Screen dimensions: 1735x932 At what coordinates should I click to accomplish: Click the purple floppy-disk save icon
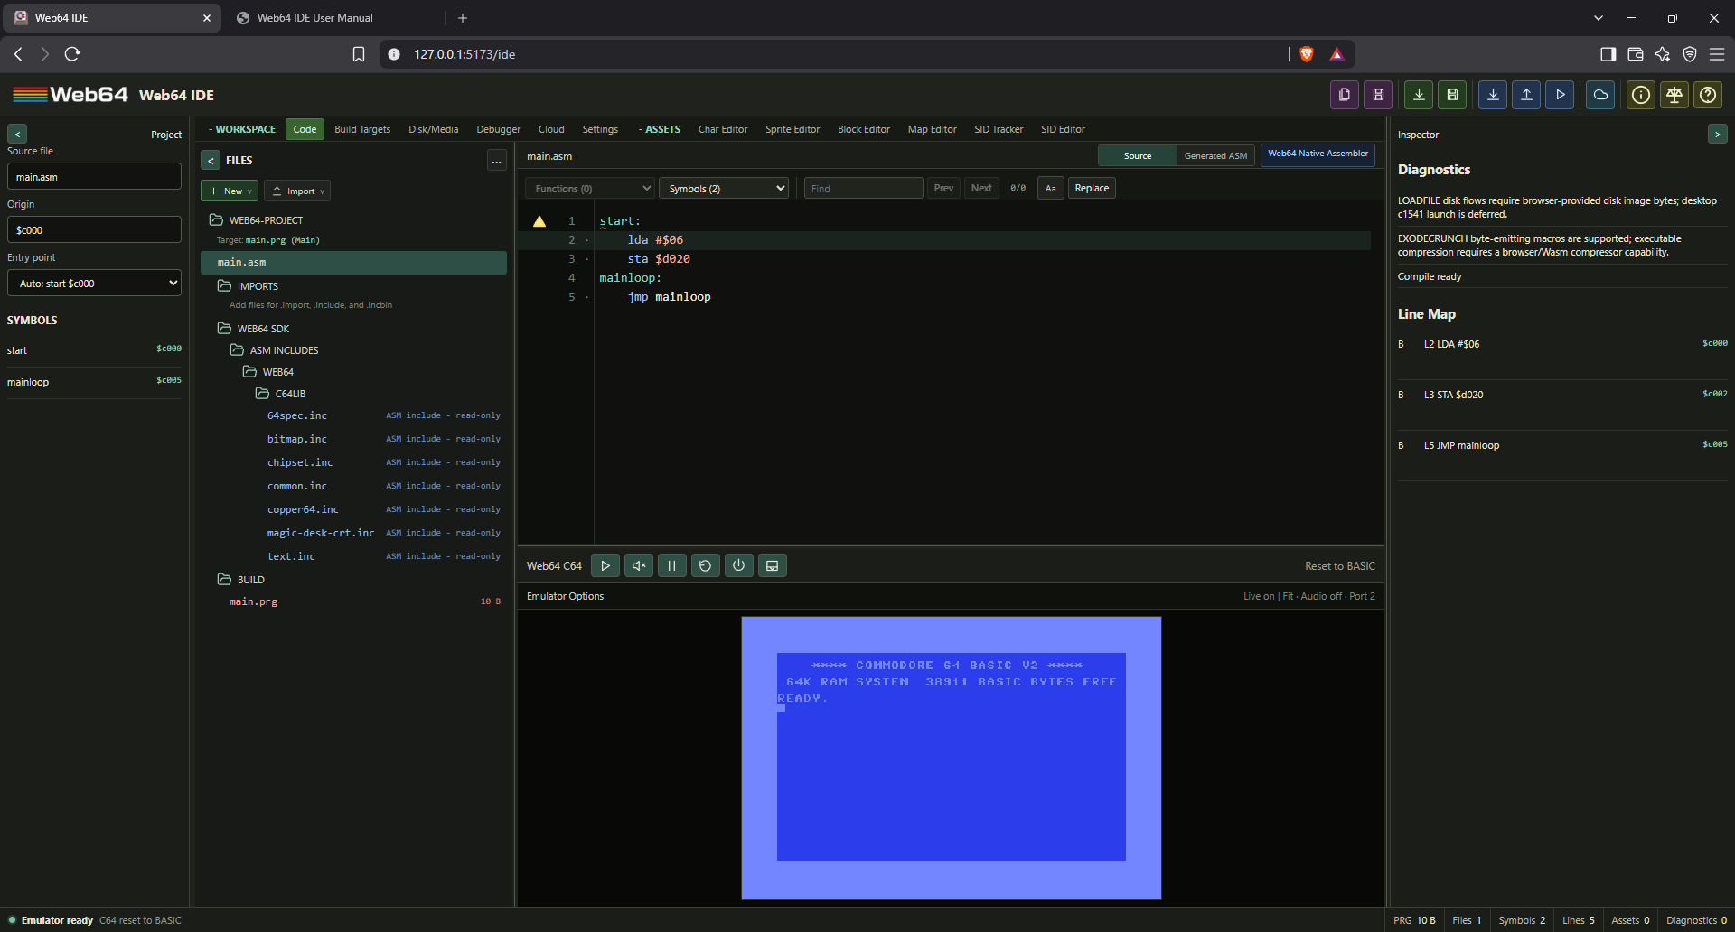pyautogui.click(x=1378, y=95)
